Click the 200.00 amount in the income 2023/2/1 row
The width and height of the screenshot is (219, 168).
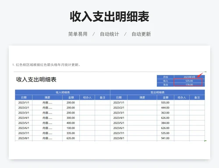(x=71, y=108)
